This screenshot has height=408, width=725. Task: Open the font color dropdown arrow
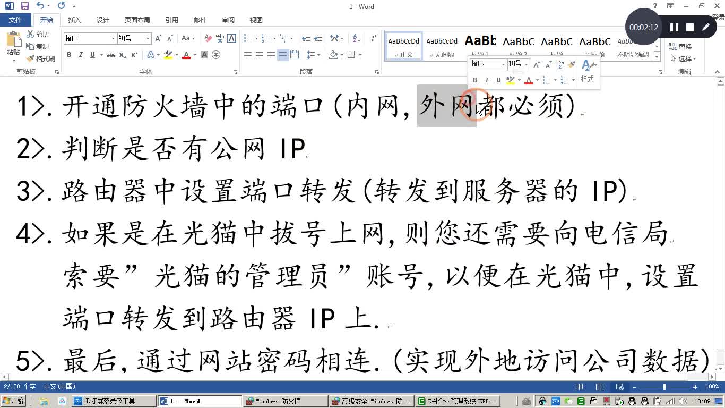coord(195,54)
